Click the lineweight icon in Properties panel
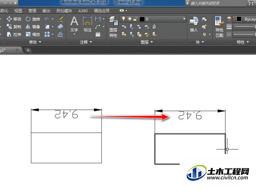 [x=229, y=27]
